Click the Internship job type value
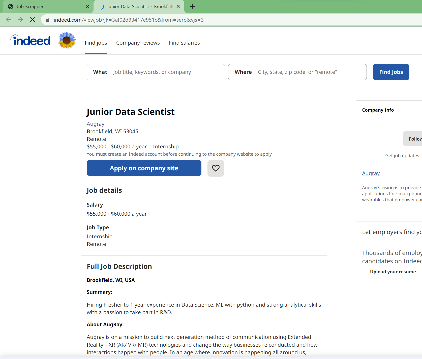Viewport: 422px width, 359px height. [100, 237]
